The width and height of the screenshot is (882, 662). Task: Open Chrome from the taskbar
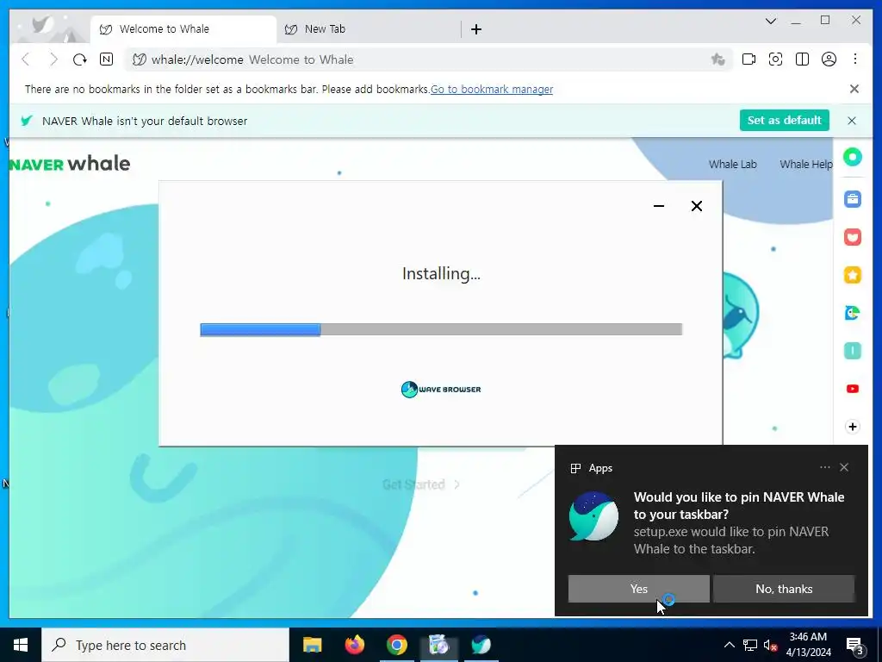(396, 645)
